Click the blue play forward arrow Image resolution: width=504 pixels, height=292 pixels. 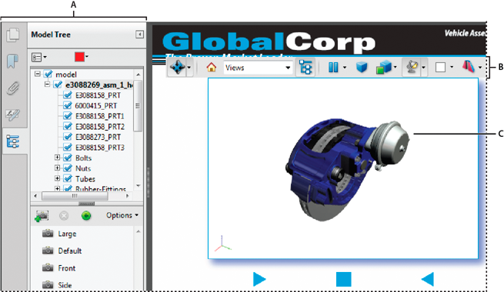(259, 279)
